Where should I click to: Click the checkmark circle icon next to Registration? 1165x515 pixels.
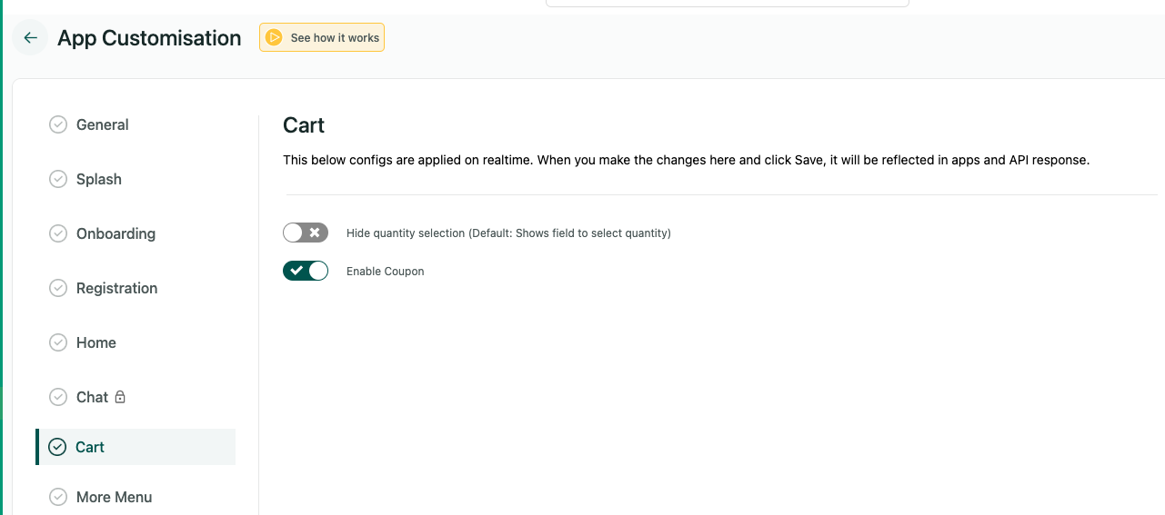click(58, 288)
